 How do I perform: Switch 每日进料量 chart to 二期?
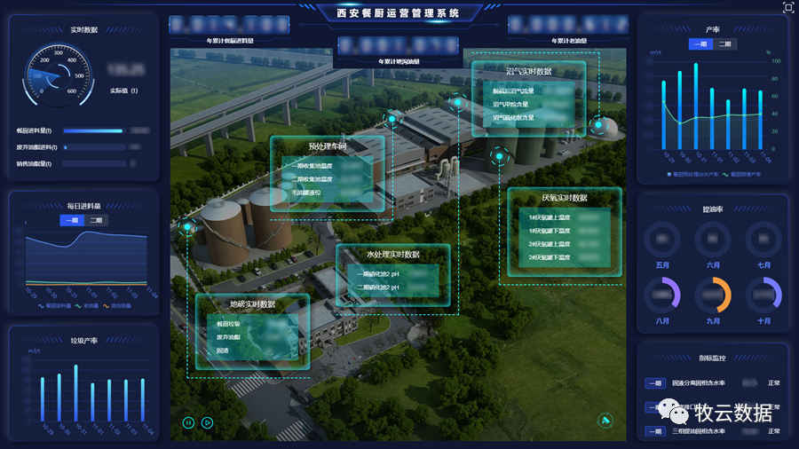97,220
